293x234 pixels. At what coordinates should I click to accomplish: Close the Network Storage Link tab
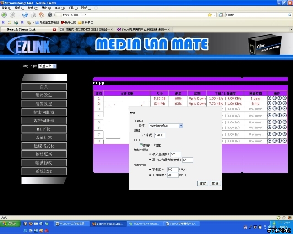[54, 30]
